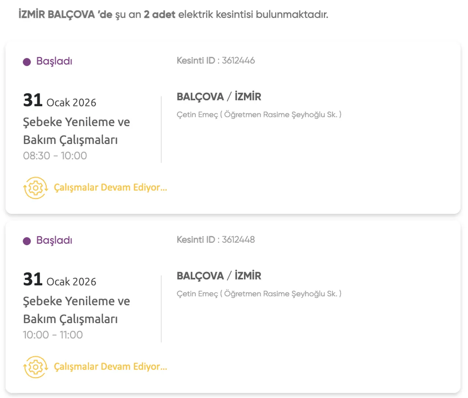
Task: Click the gear icon for outage 3612446
Action: click(x=35, y=188)
